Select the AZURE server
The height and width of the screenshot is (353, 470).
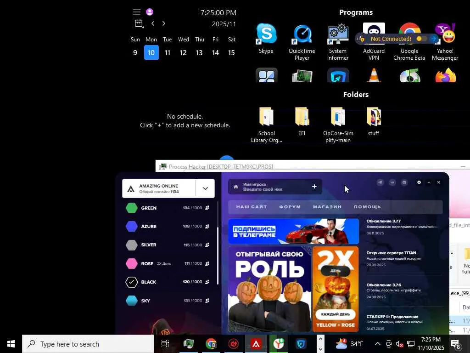pyautogui.click(x=168, y=226)
